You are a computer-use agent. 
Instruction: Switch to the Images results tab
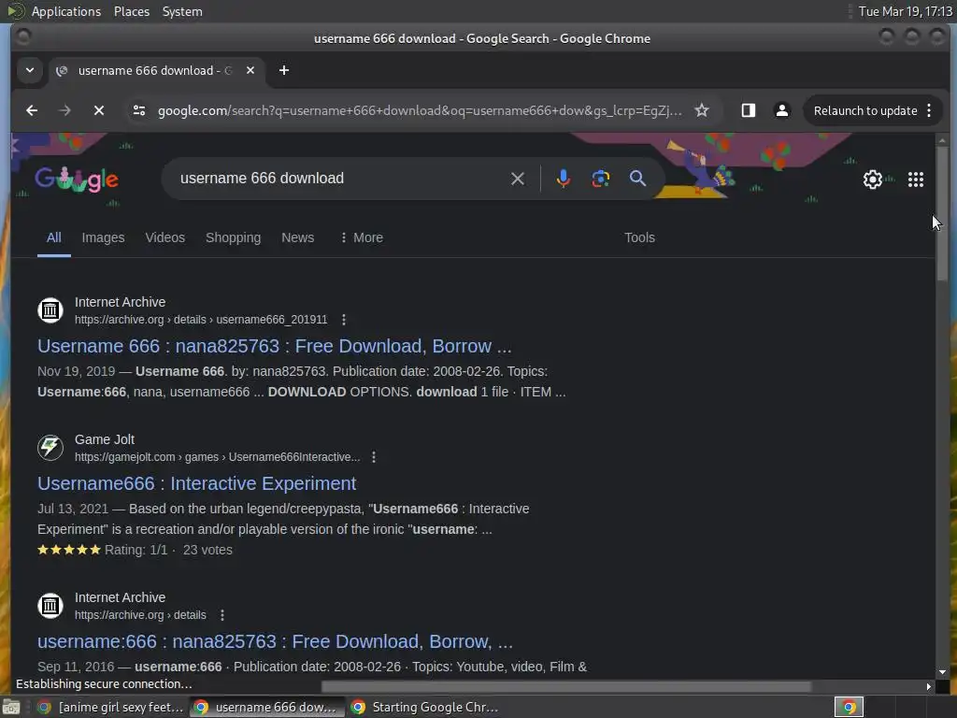tap(103, 237)
